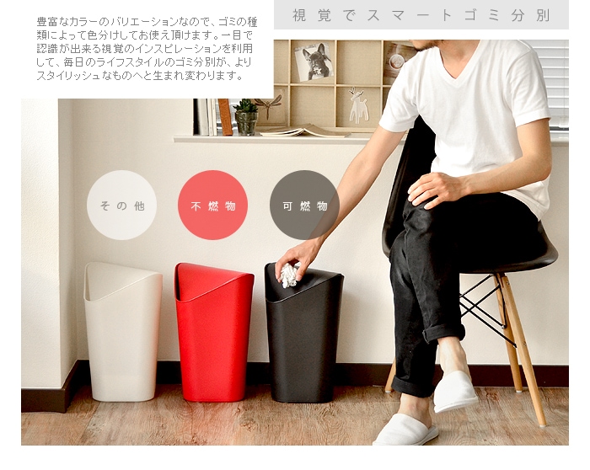The height and width of the screenshot is (470, 590).
Task: Click the white その他 circle label
Action: 121,205
